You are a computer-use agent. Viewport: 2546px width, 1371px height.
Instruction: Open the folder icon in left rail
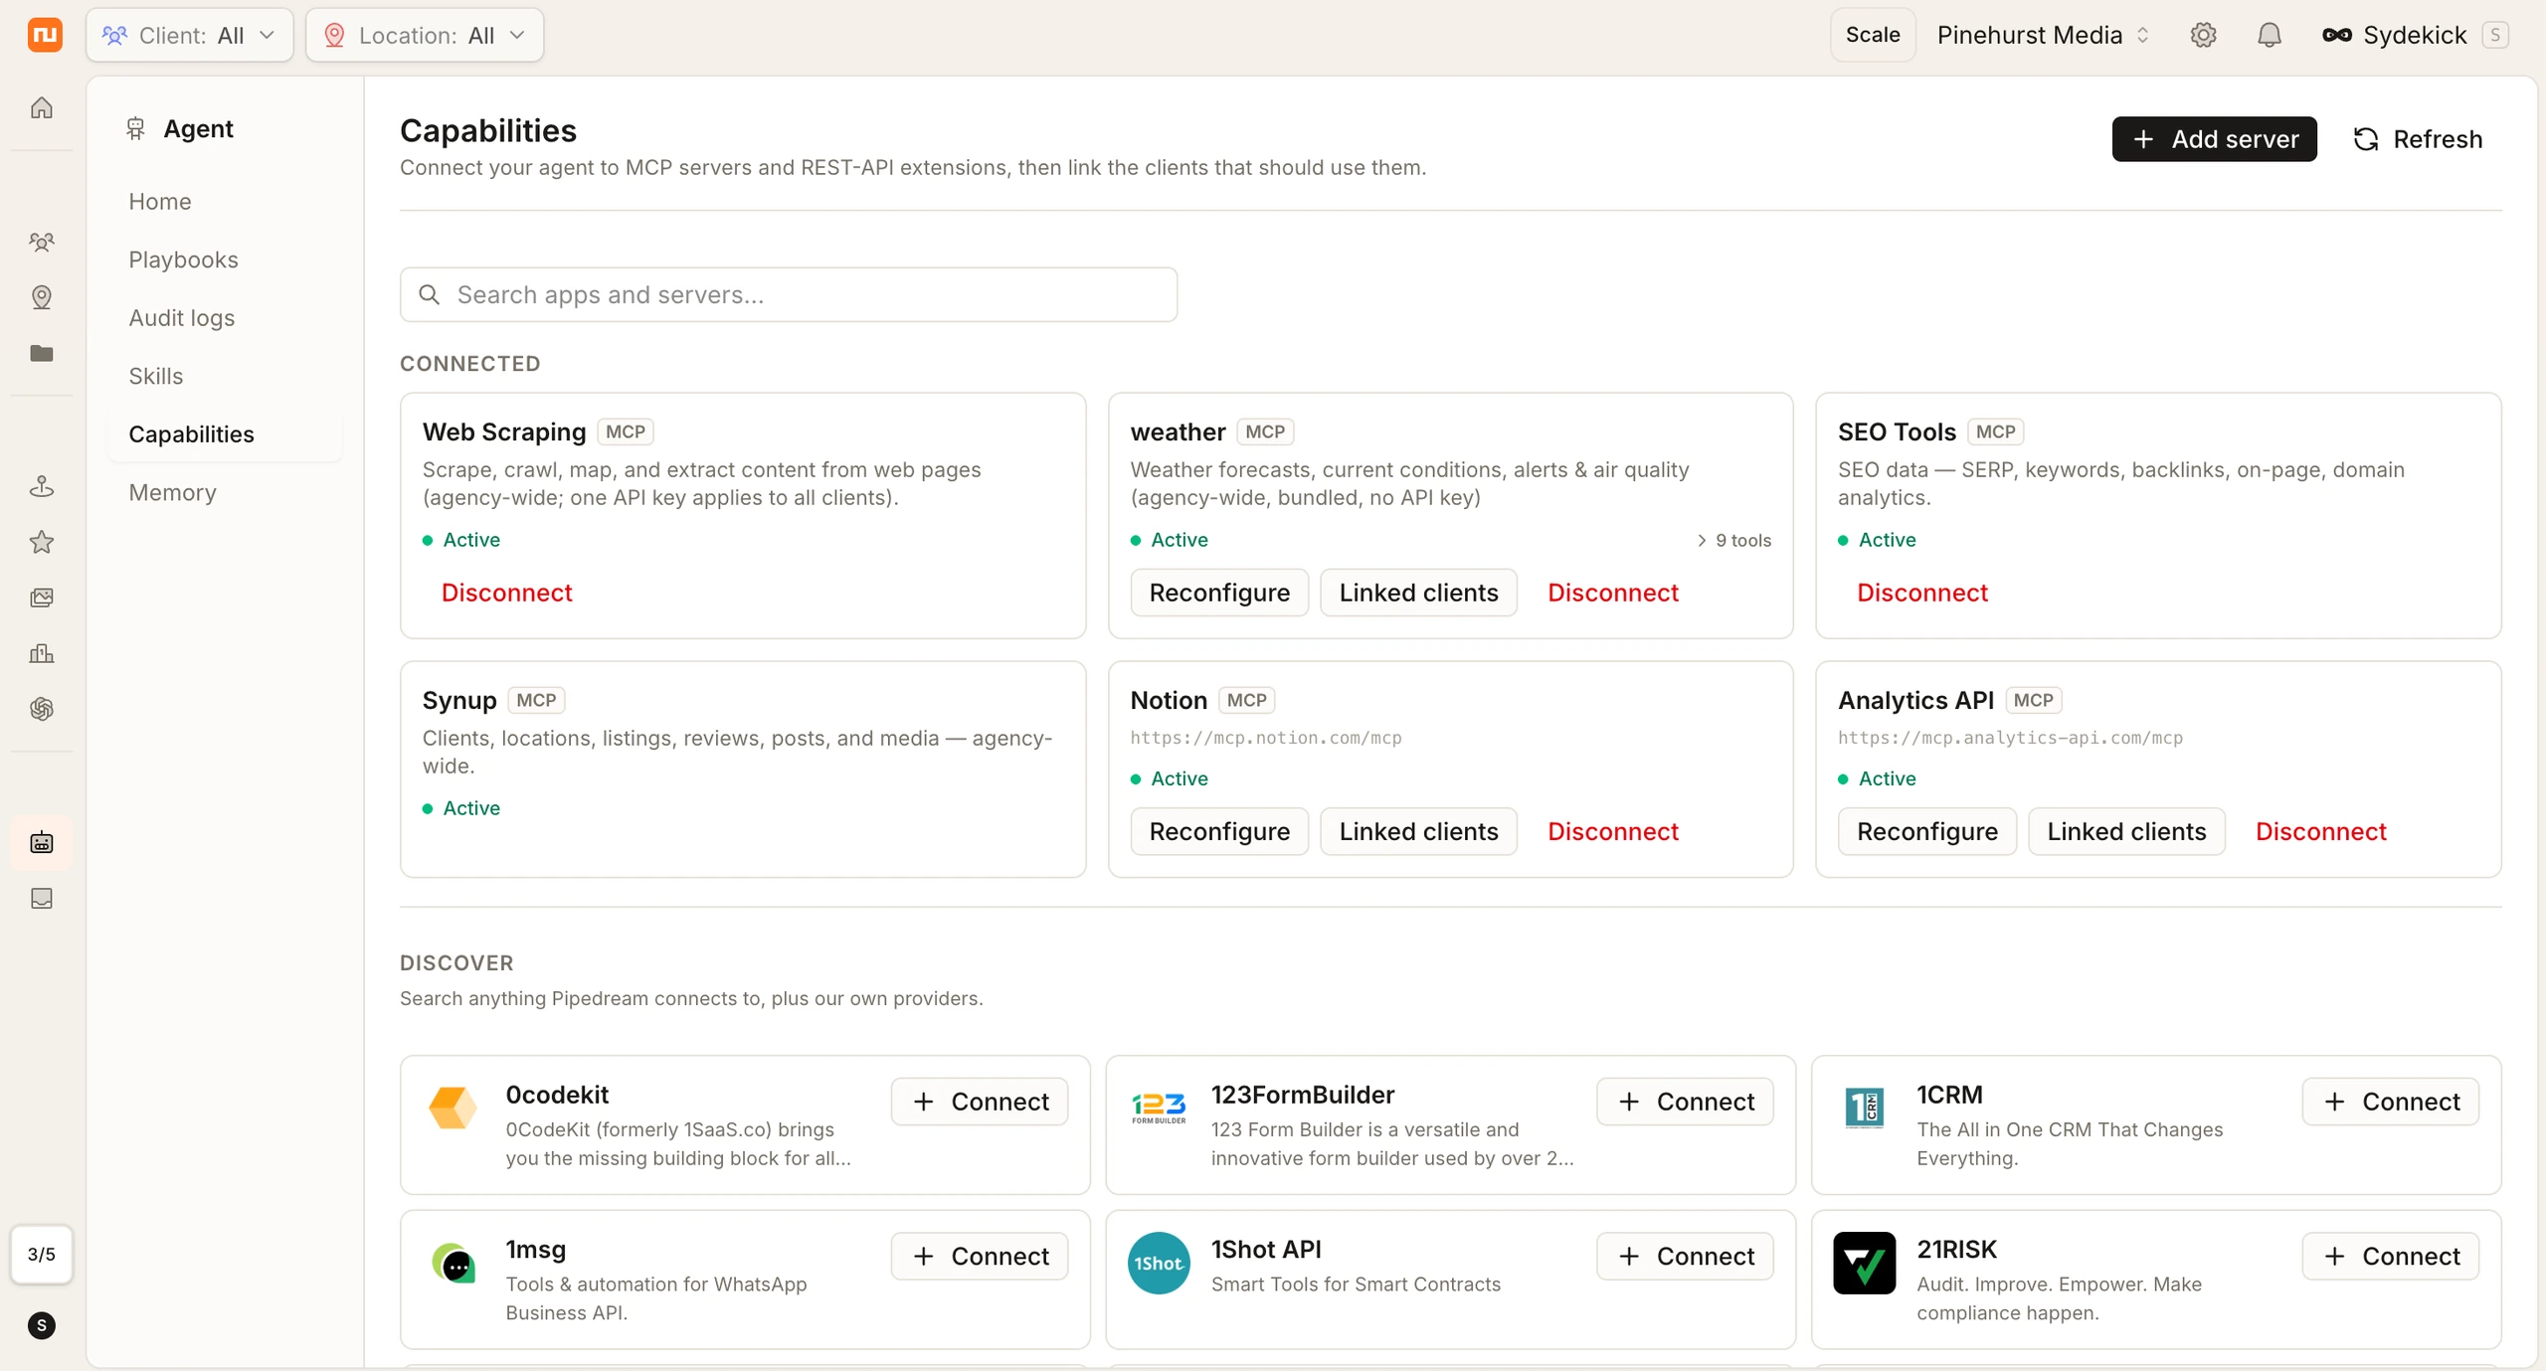[x=42, y=353]
